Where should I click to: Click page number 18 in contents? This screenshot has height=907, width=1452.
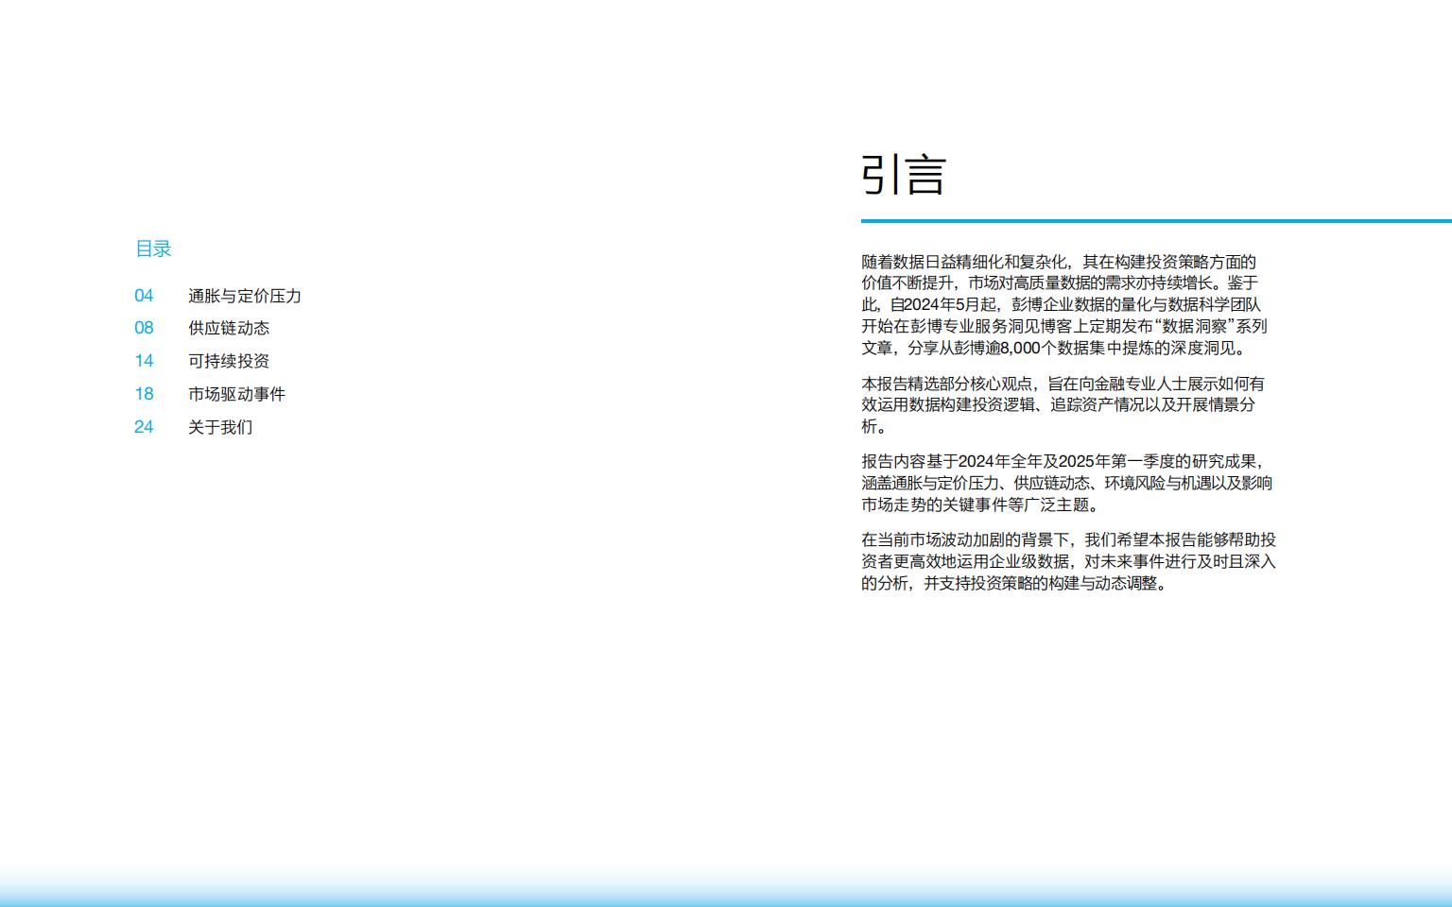pyautogui.click(x=144, y=394)
